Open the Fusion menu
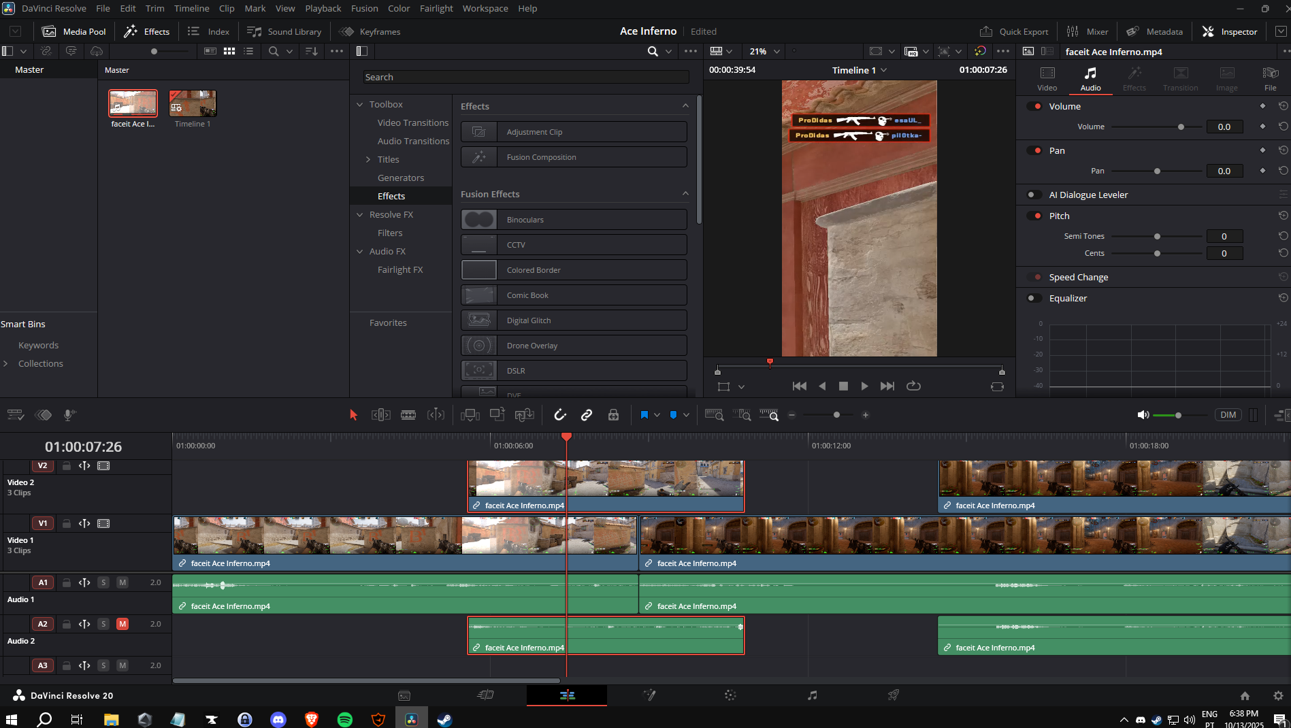 coord(364,8)
